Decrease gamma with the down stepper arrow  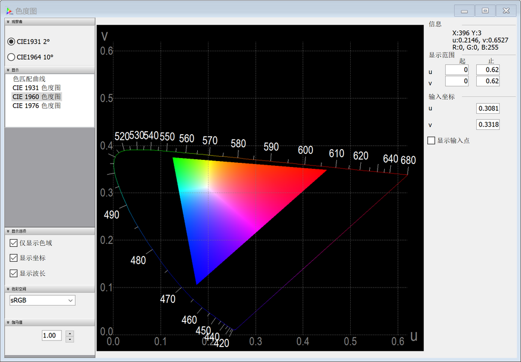tap(70, 339)
